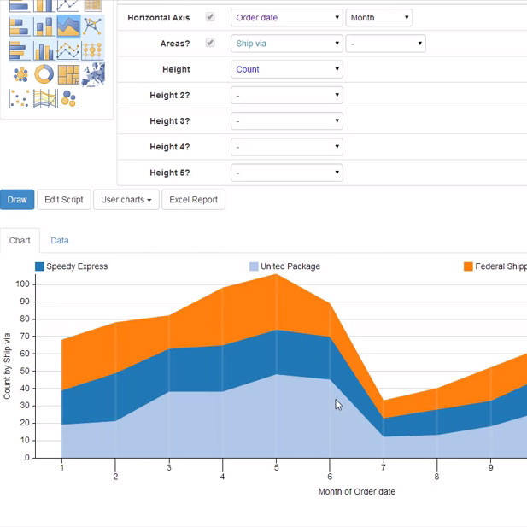Pick the parallel coordinates chart icon
Screen dimensions: 527x527
click(x=44, y=99)
